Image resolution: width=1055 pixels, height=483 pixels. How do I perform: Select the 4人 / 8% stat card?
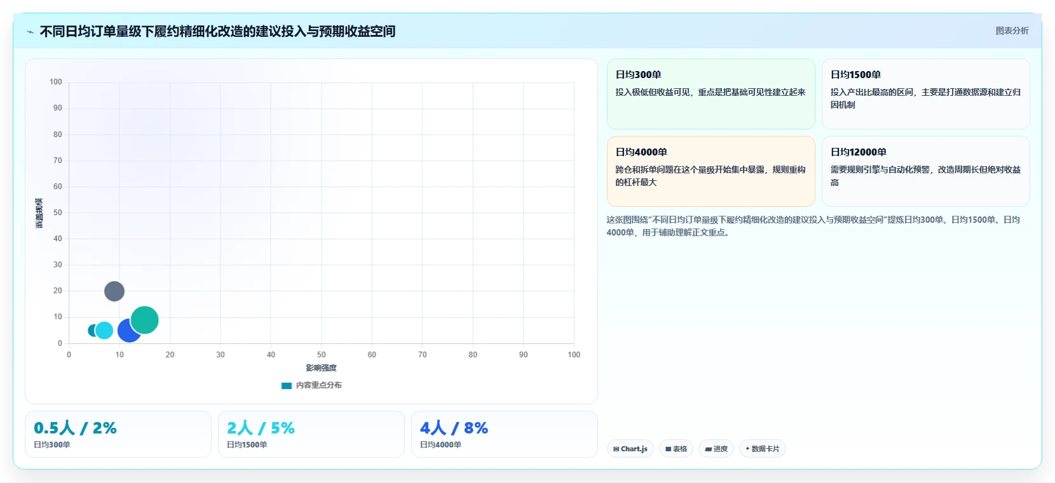(x=505, y=434)
